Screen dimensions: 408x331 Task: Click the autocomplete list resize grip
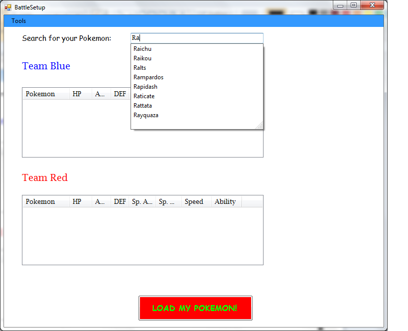pos(260,126)
